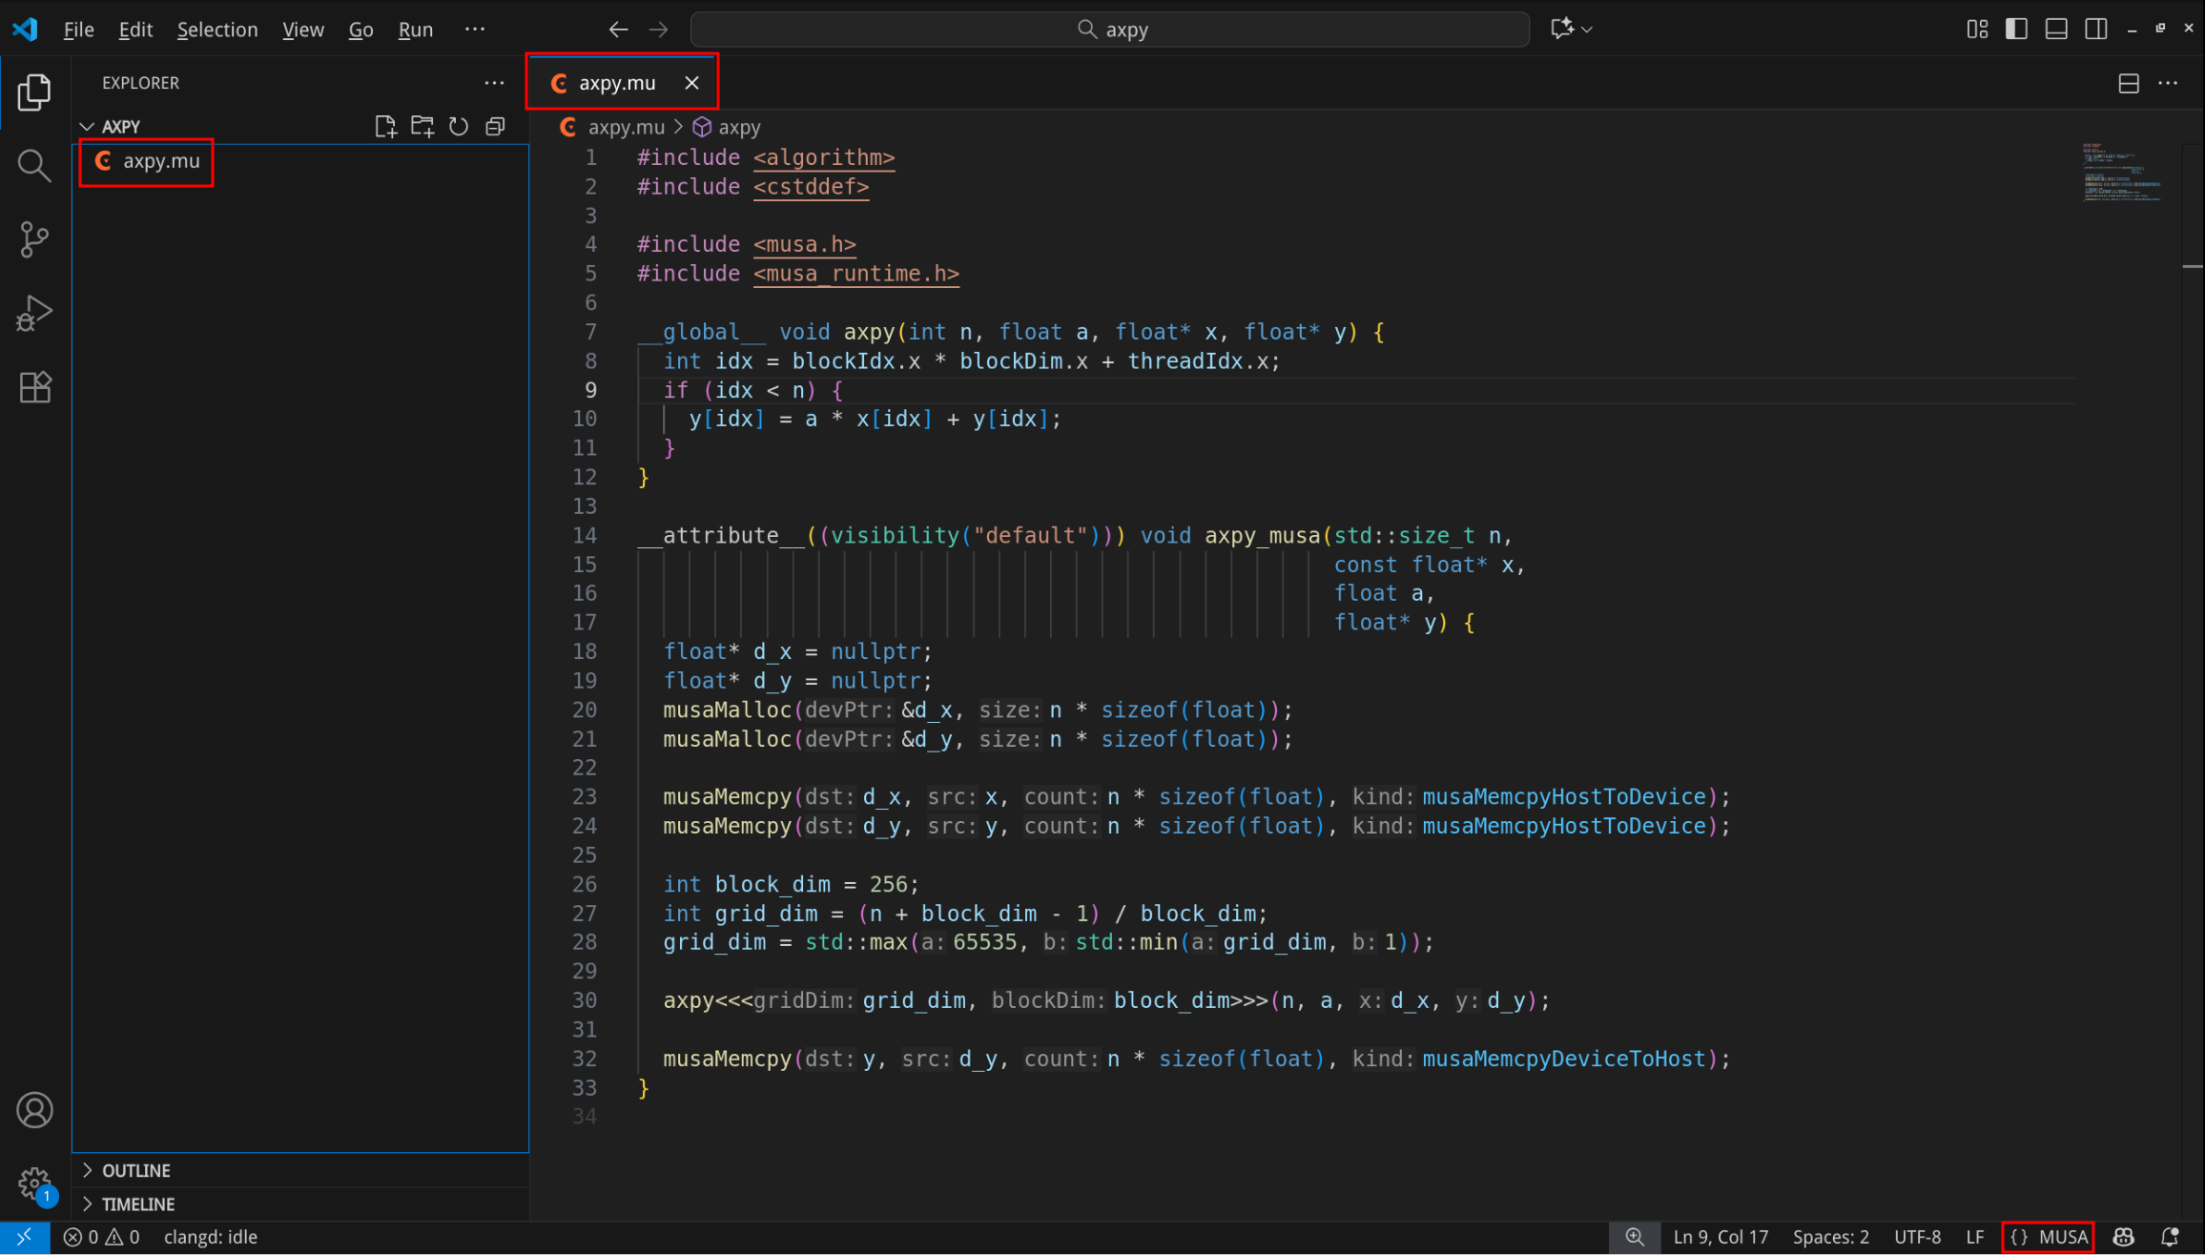Open the File menu

(78, 30)
